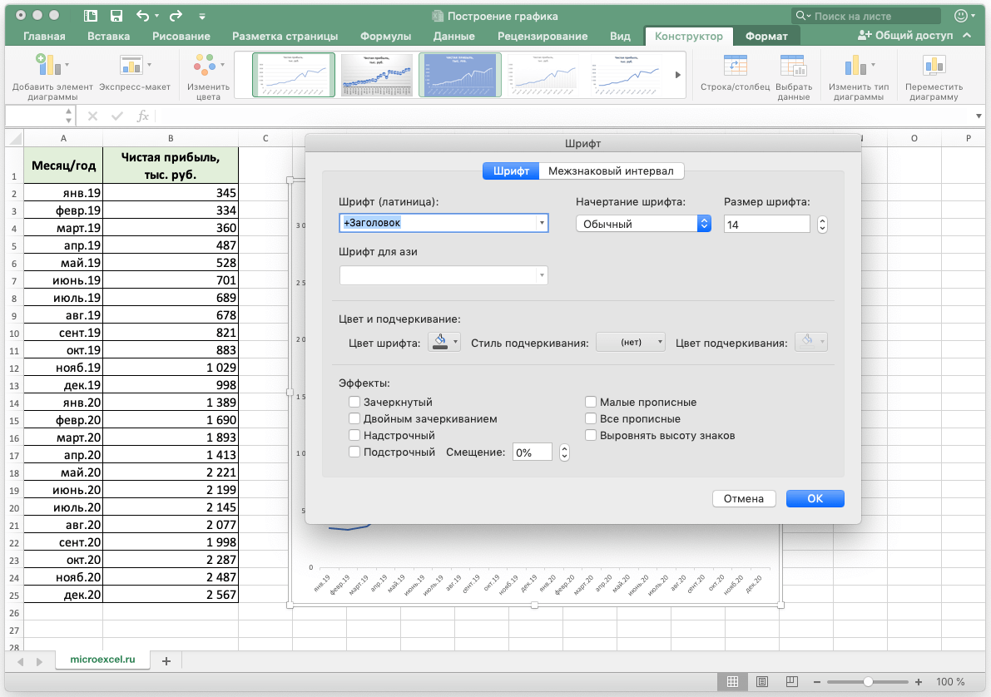The width and height of the screenshot is (991, 697).
Task: Click the Save icon in title bar
Action: click(116, 16)
